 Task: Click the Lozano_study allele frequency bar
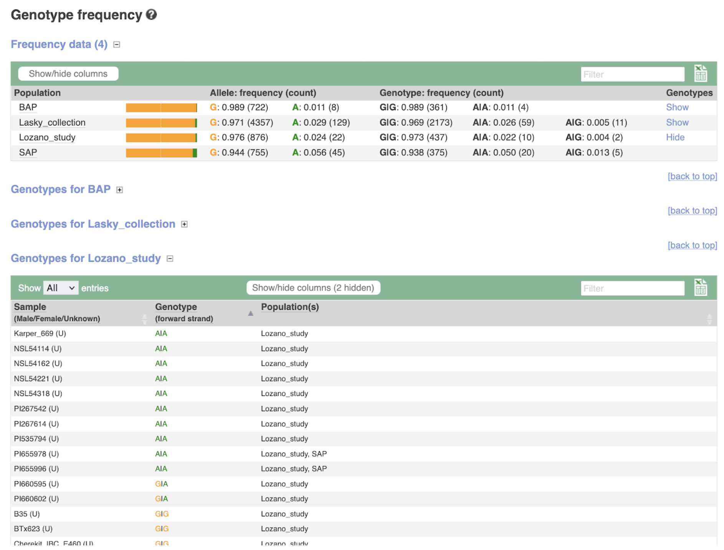point(162,138)
